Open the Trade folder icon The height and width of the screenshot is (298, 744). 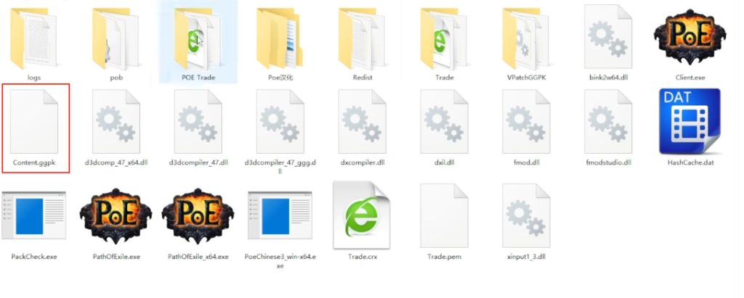tap(444, 38)
